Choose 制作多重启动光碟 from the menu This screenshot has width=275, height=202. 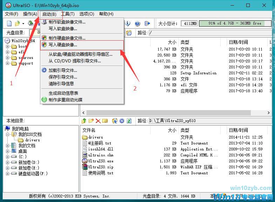coord(66,100)
